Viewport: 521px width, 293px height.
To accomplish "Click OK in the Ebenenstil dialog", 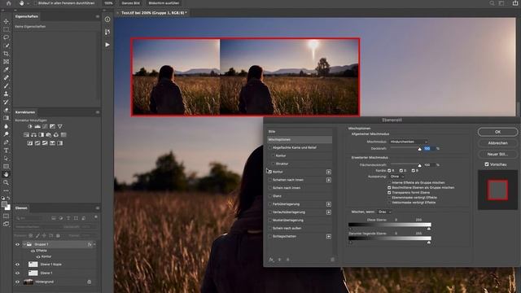I will (497, 132).
